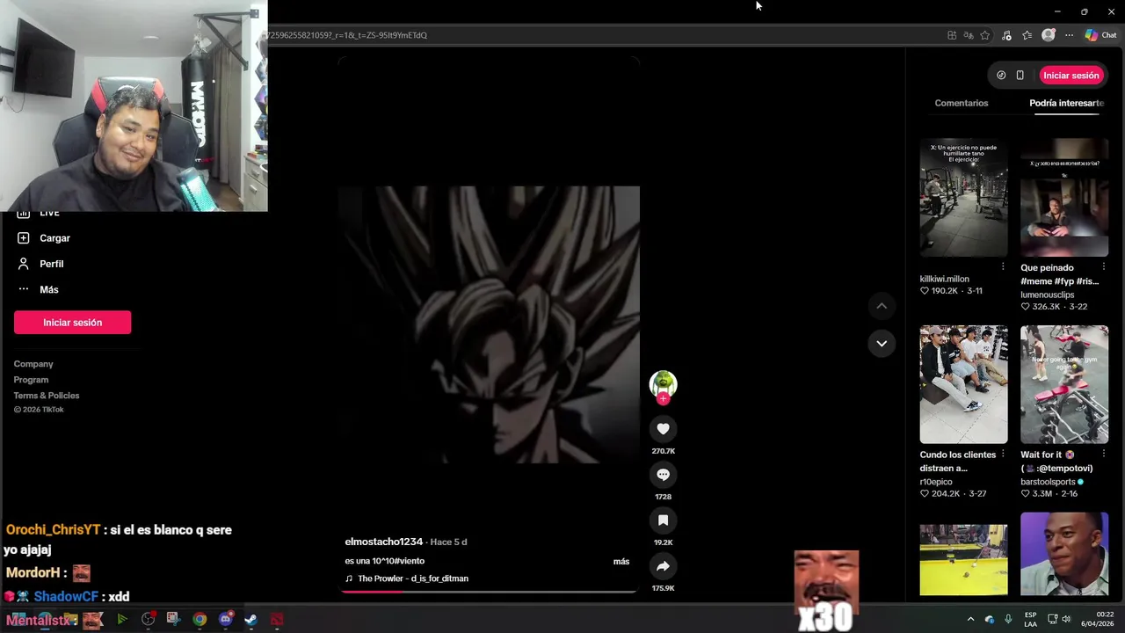Open the killkiwi.millon gym video thumbnail
Image resolution: width=1125 pixels, height=633 pixels.
pos(963,197)
